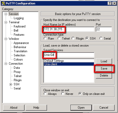Click the Saved Sessions name field
This screenshot has width=118, height=113.
coord(69,55)
